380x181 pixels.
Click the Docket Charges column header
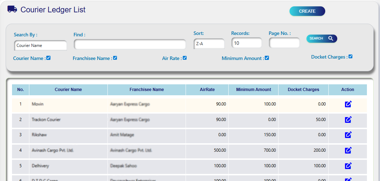pyautogui.click(x=303, y=90)
